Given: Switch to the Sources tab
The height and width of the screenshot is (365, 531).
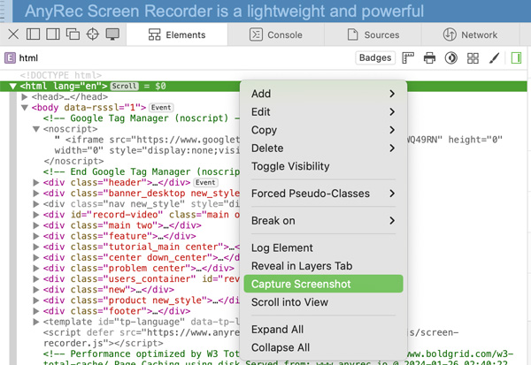Looking at the screenshot, I should click(x=373, y=34).
